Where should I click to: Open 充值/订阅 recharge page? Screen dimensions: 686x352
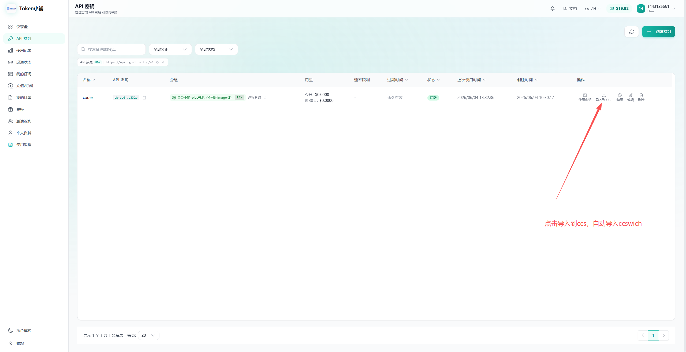(x=34, y=86)
